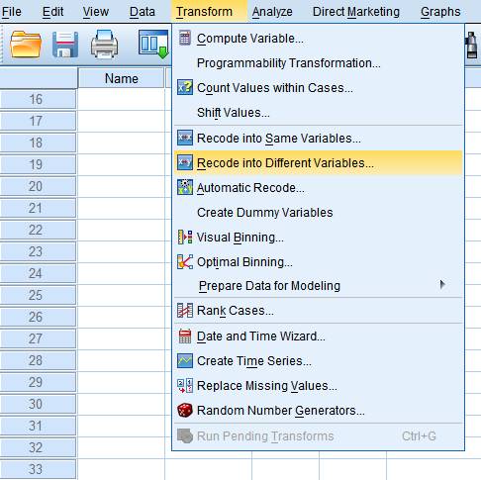481x480 pixels.
Task: Click the Recall recent dialogs icon
Action: 153,44
